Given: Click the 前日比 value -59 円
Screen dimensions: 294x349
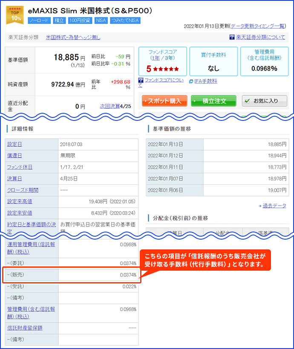Looking at the screenshot, I should pos(123,57).
